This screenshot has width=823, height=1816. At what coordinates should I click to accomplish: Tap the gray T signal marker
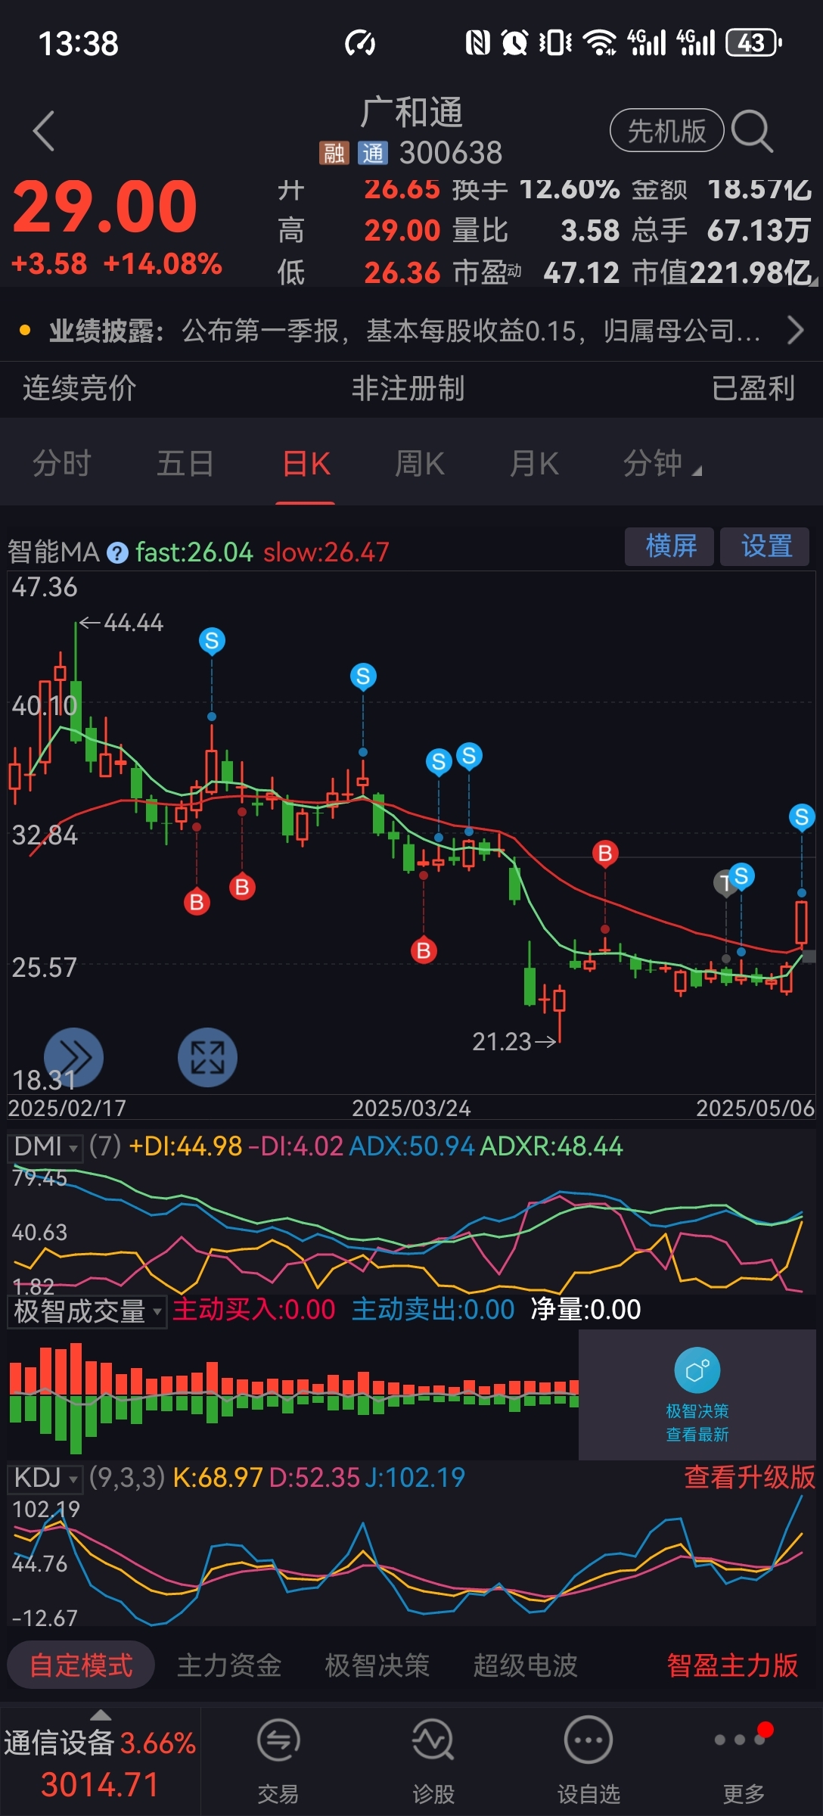[x=724, y=882]
